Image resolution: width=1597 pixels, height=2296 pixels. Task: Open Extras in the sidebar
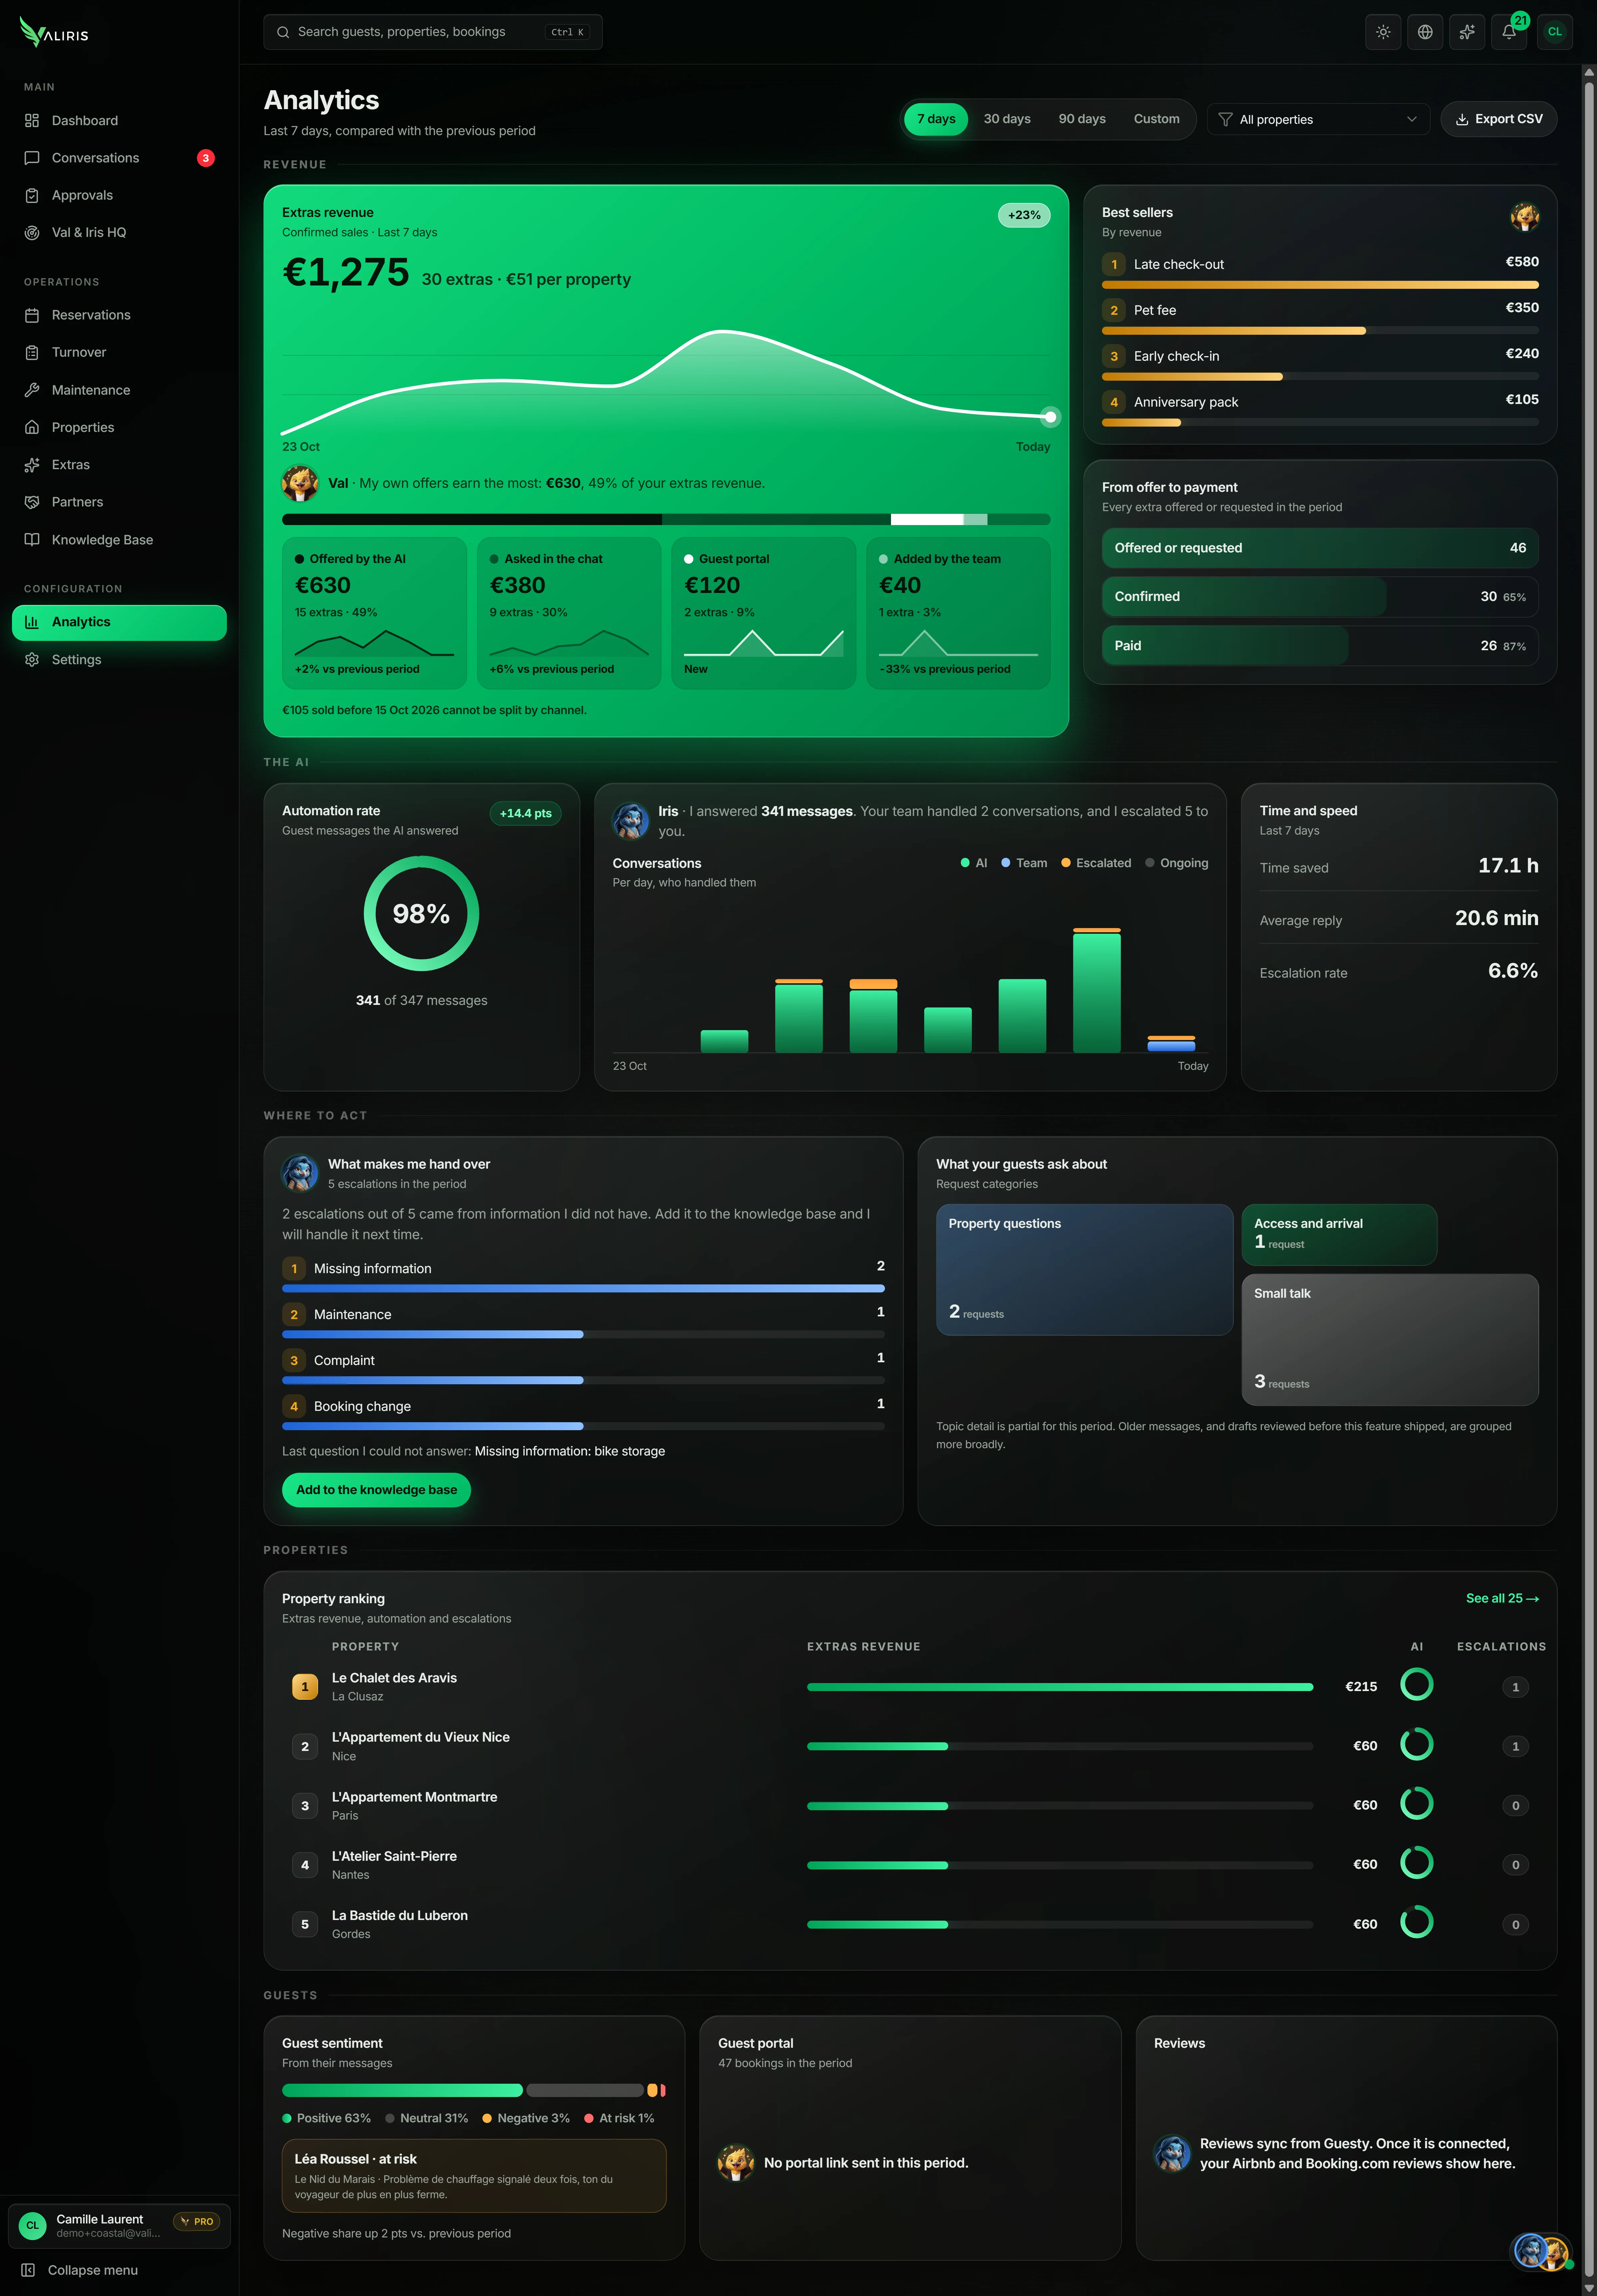coord(119,465)
